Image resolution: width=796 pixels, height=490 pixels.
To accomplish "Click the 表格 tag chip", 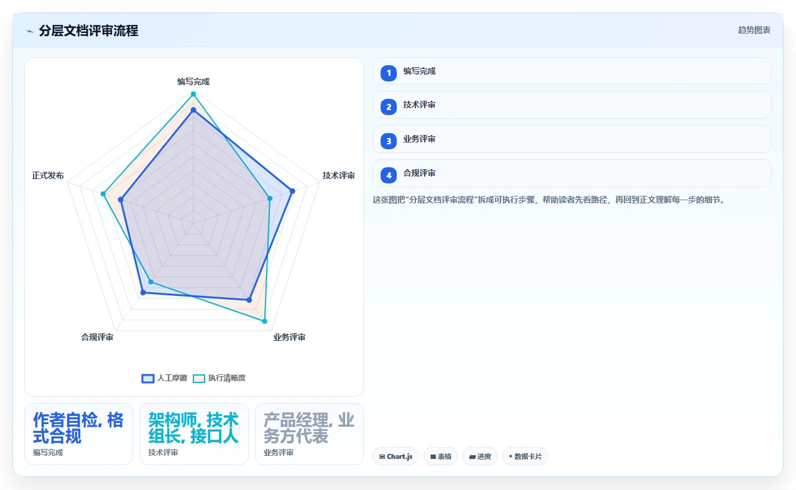I will 440,456.
